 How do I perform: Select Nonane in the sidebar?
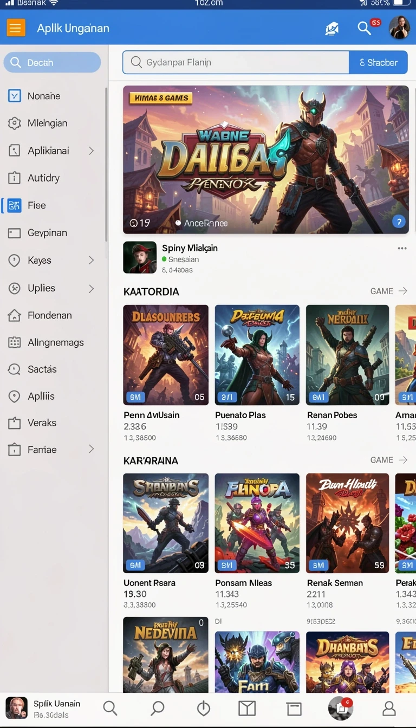click(53, 96)
